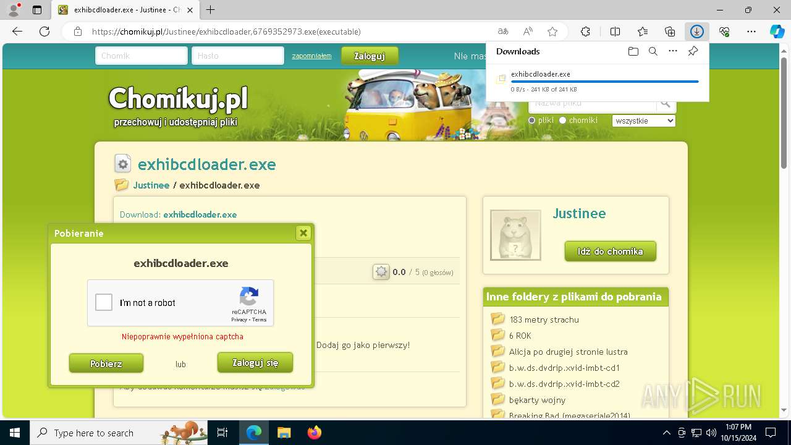View site information lock icon
Screen dimensions: 791x445
pyautogui.click(x=77, y=32)
